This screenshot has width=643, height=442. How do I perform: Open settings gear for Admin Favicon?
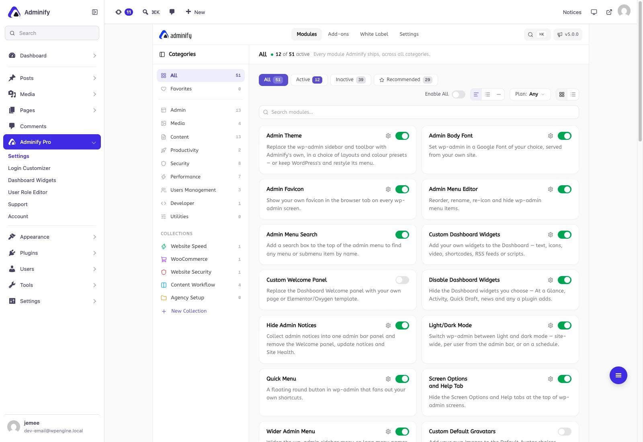click(x=388, y=189)
